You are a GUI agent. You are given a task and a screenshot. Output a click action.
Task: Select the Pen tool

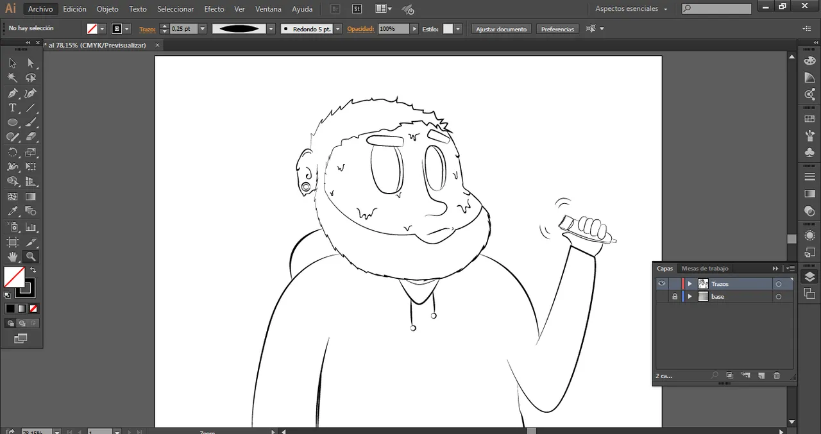[x=12, y=94]
